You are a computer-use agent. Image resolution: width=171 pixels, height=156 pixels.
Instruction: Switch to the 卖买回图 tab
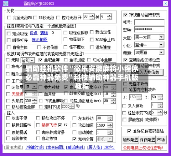pos(55,147)
